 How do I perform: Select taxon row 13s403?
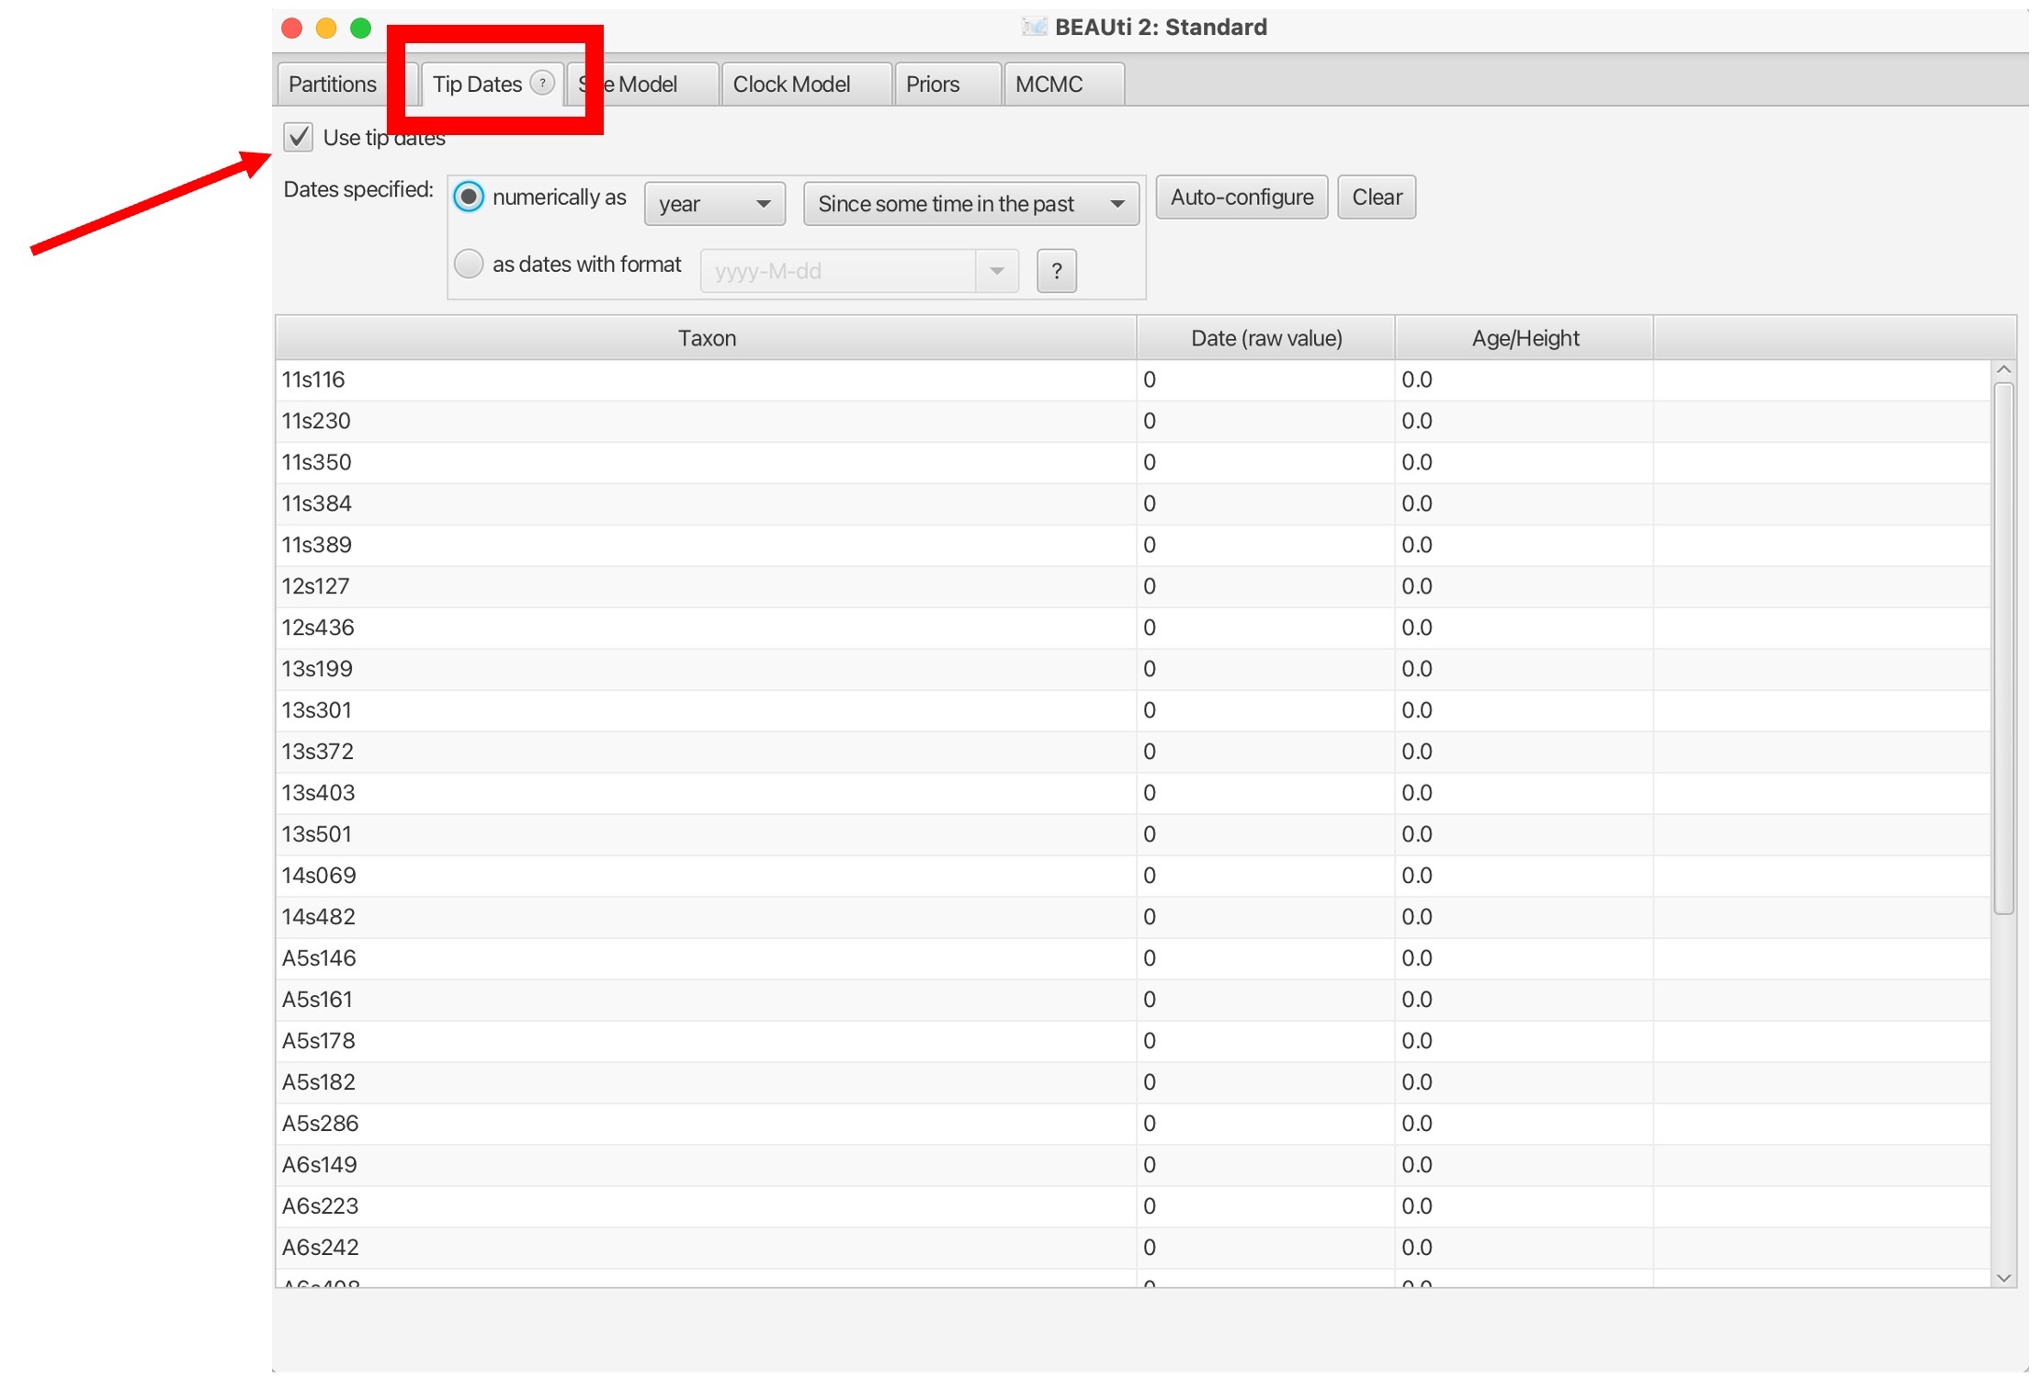pos(1132,793)
